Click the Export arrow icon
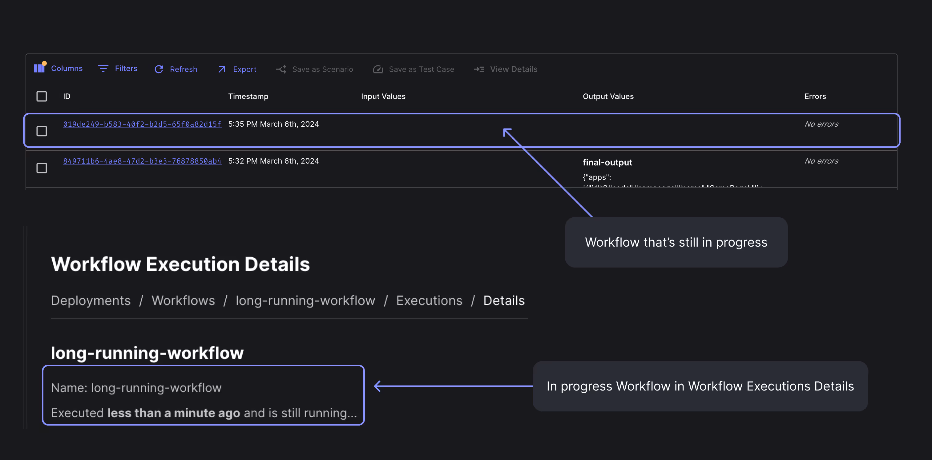Image resolution: width=932 pixels, height=460 pixels. (x=222, y=69)
